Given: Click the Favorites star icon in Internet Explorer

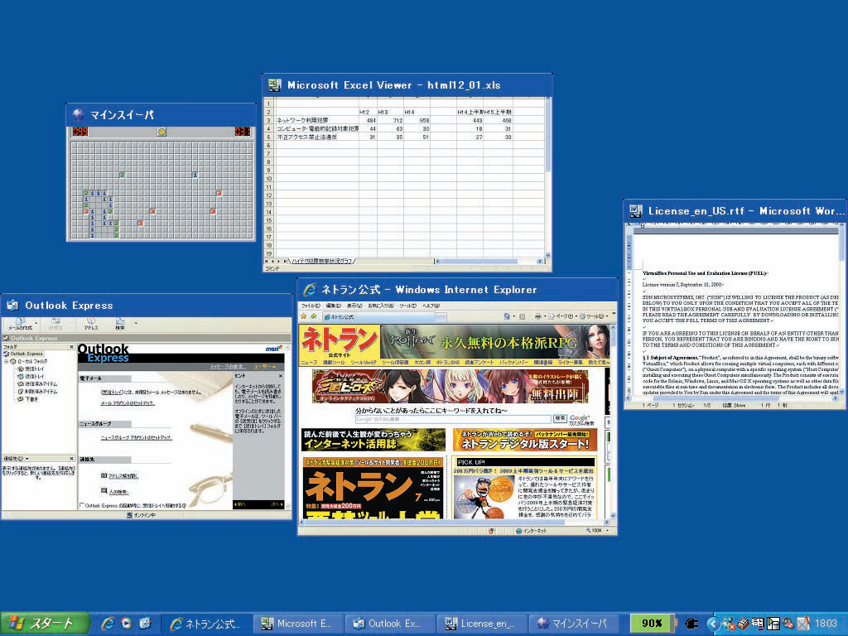Looking at the screenshot, I should point(304,316).
